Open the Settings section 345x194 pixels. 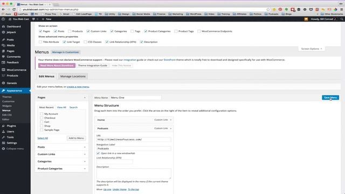pos(12,143)
